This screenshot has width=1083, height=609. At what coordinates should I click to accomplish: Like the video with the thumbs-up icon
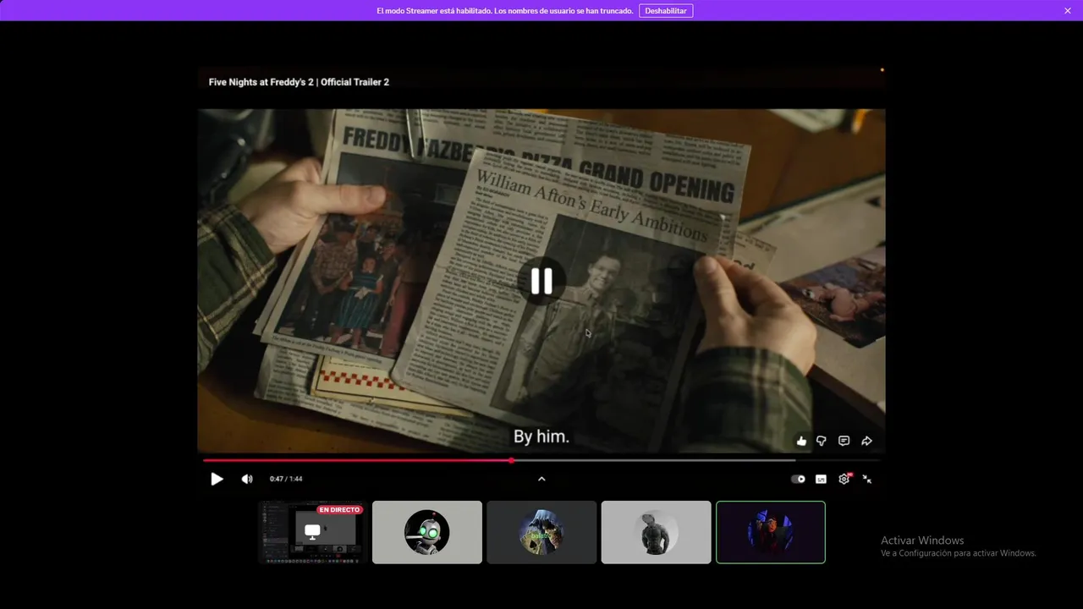pos(801,441)
